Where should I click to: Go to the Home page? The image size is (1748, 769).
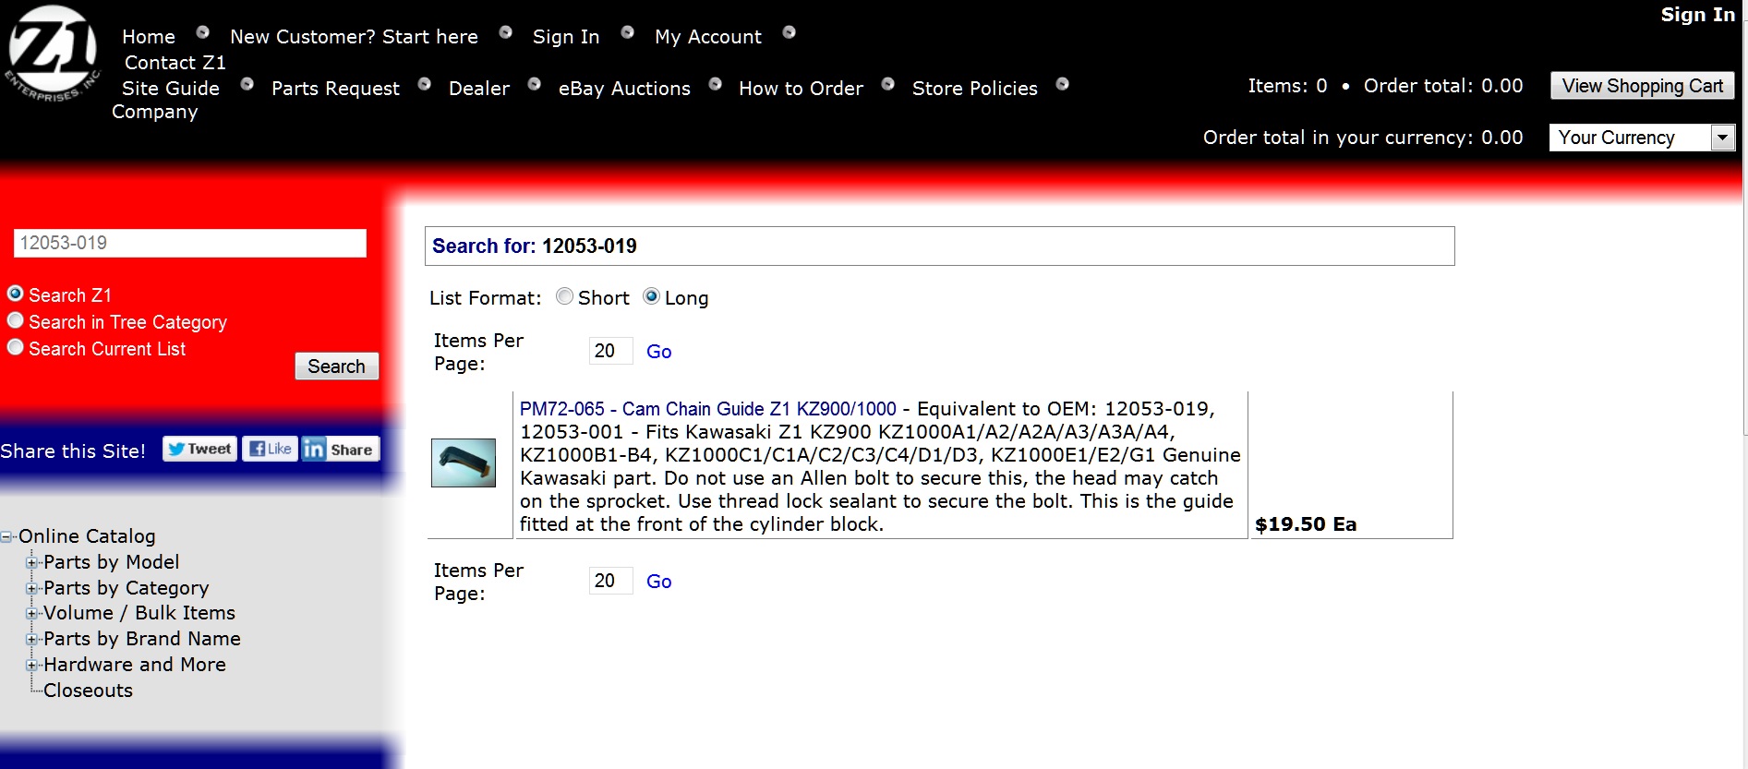pos(149,37)
